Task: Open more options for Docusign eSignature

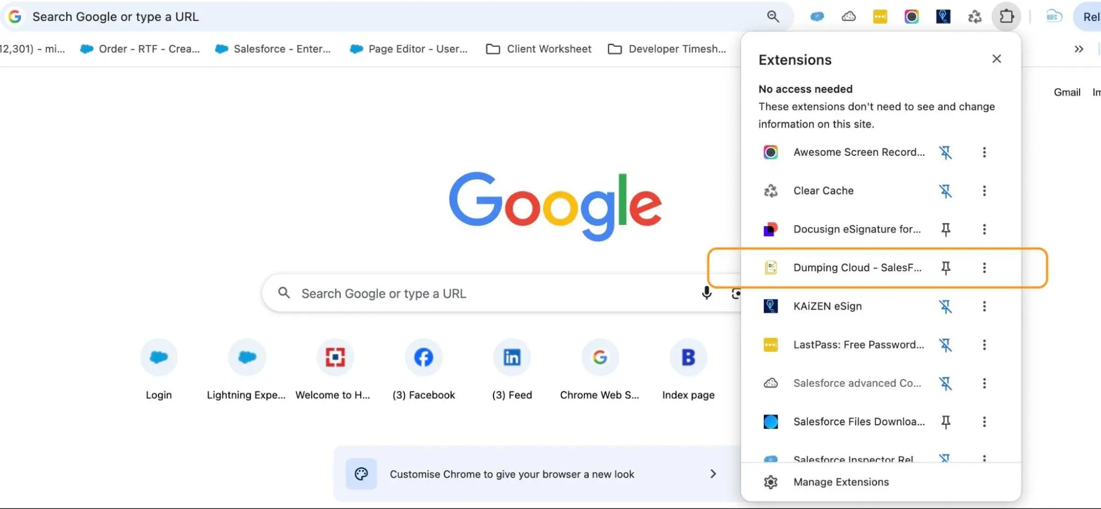Action: click(984, 229)
